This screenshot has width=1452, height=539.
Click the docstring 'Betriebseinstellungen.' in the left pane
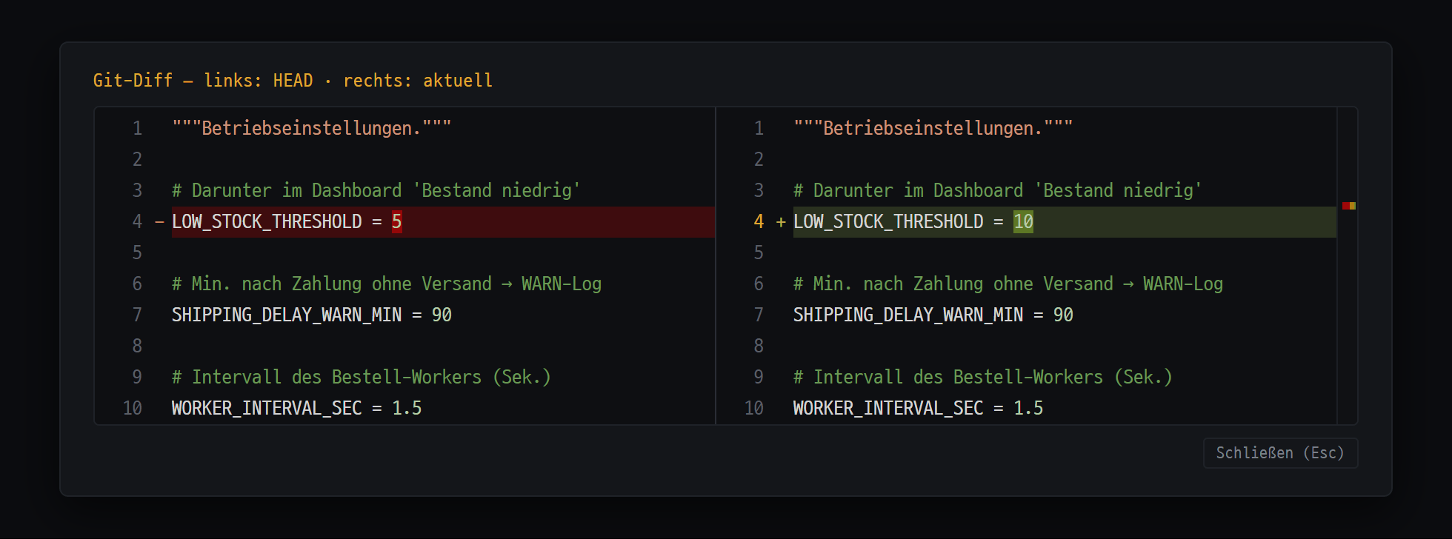(311, 128)
